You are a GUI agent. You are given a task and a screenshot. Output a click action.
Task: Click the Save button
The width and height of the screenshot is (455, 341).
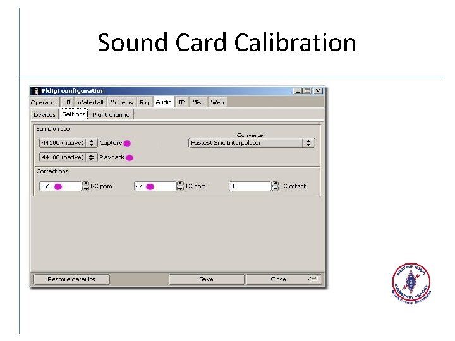coord(206,279)
